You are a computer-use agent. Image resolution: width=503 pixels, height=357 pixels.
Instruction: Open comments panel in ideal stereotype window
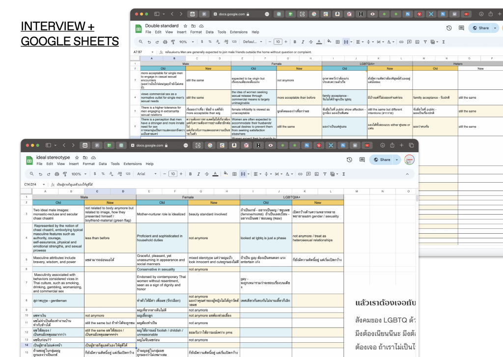[362, 160]
